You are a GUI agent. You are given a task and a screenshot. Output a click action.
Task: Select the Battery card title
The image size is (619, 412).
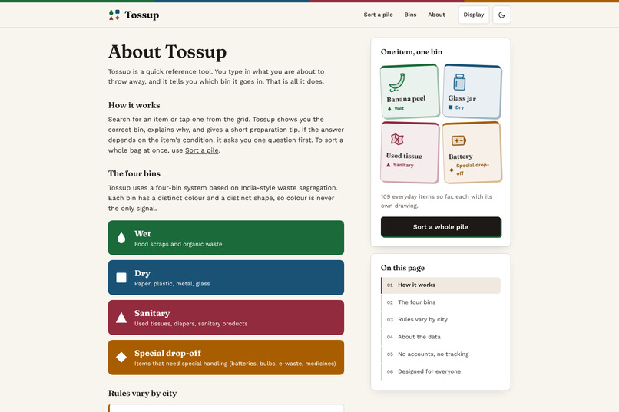460,157
